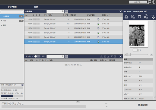The width and height of the screenshot is (156, 110).
Task: Sort by the ページ数 column in 一時保存 list
Action: (65, 15)
